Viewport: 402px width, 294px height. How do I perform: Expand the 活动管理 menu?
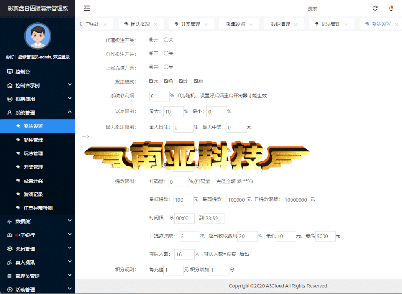[69, 289]
